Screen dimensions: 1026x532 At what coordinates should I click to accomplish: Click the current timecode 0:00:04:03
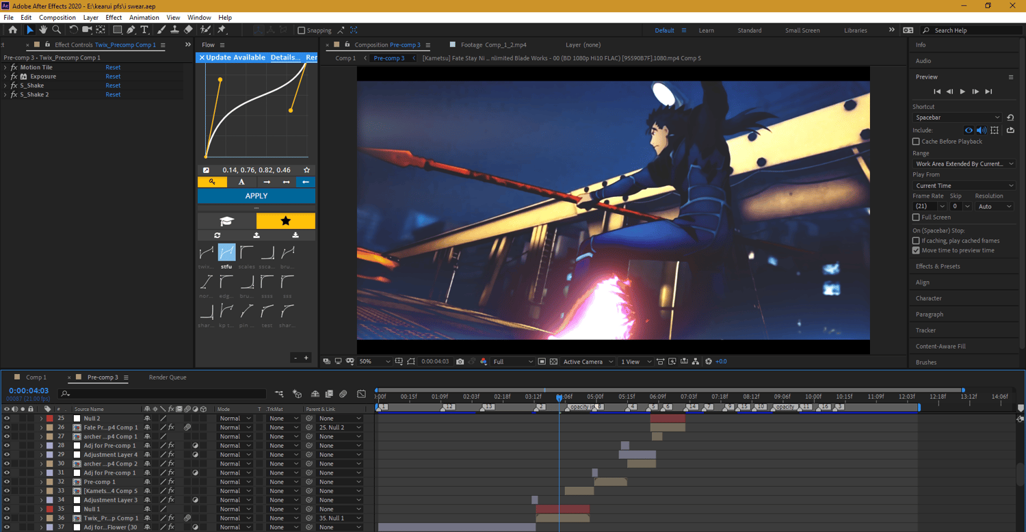[28, 391]
